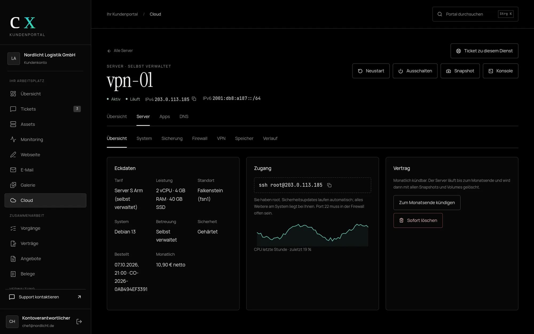Select the IPv6 address 2001:db8:a187::/64
This screenshot has width=534, height=334.
236,98
